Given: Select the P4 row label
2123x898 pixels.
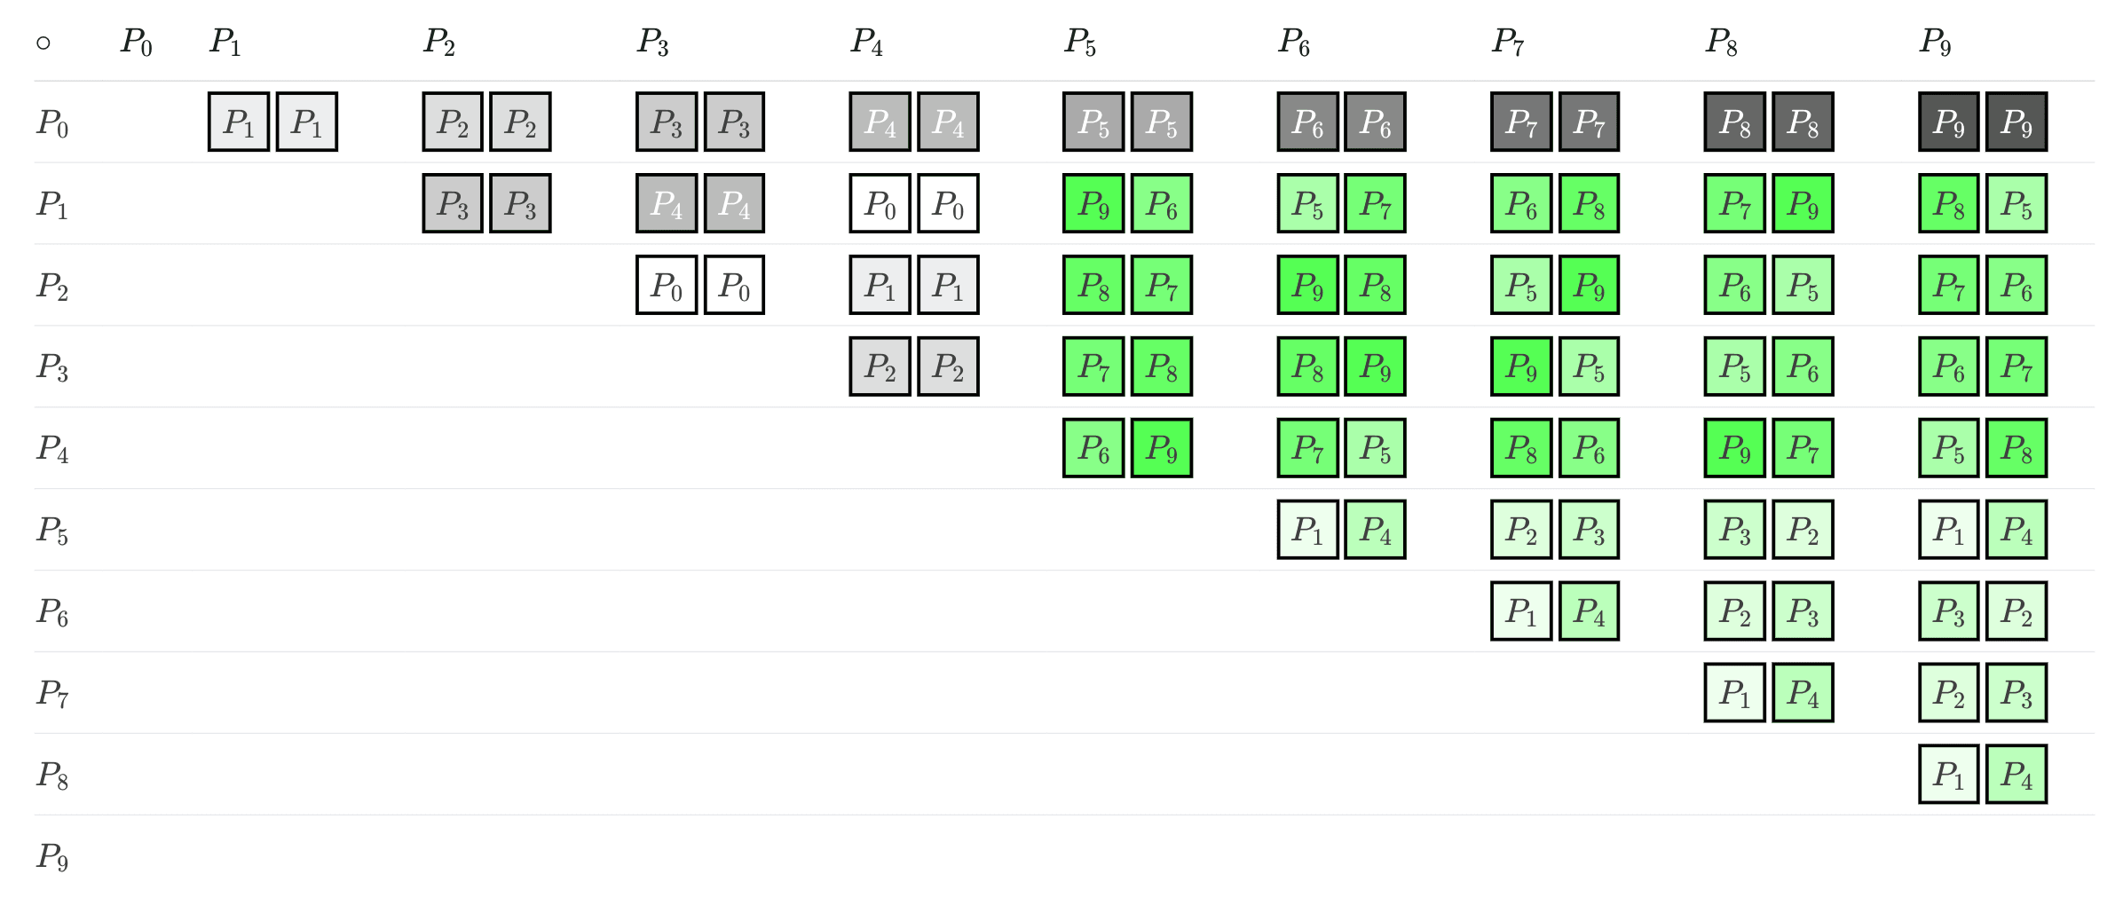Looking at the screenshot, I should pyautogui.click(x=52, y=448).
